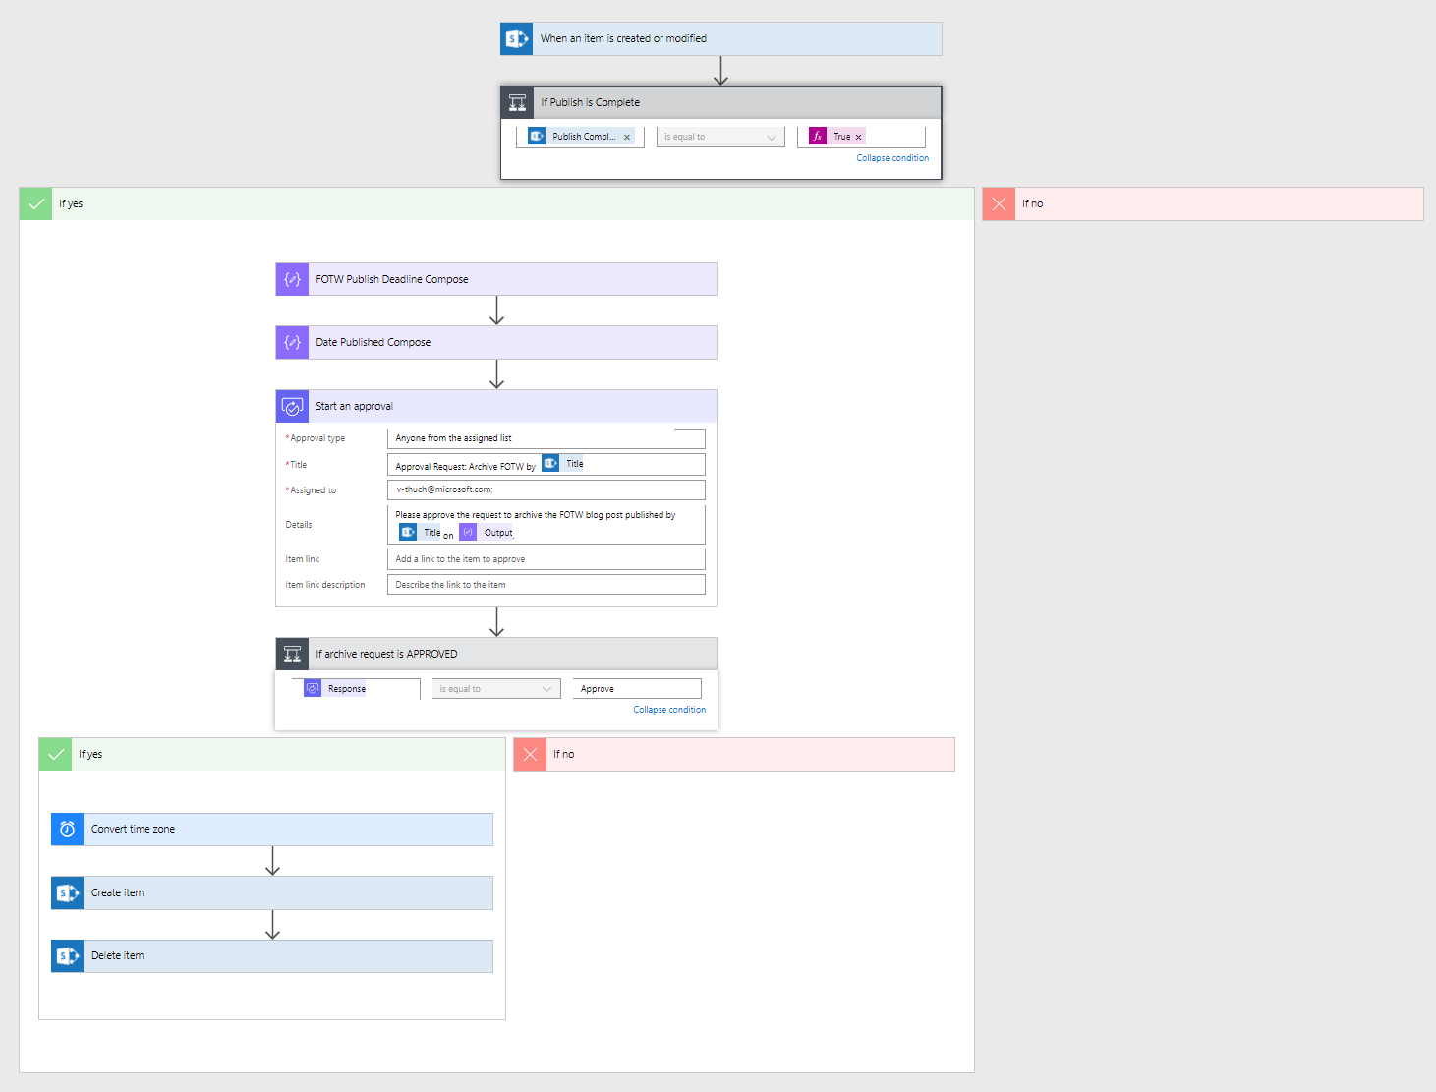Open the 'is equal to' dropdown in Publish condition
The image size is (1436, 1092).
[720, 138]
